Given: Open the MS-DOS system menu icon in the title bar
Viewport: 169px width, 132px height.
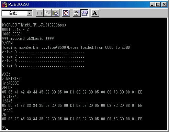Looking at the screenshot, I should click(x=5, y=4).
